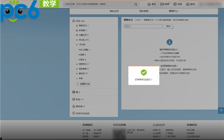Open the 发现 discover icon

click(x=175, y=4)
